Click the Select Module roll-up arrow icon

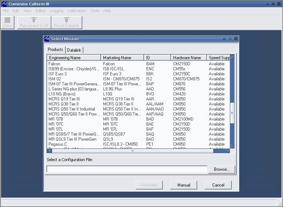click(230, 39)
